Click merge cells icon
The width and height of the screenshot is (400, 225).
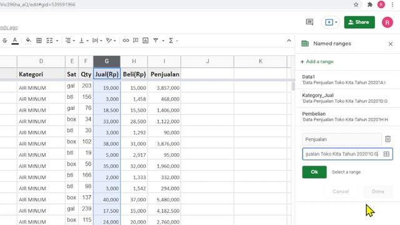(x=49, y=41)
